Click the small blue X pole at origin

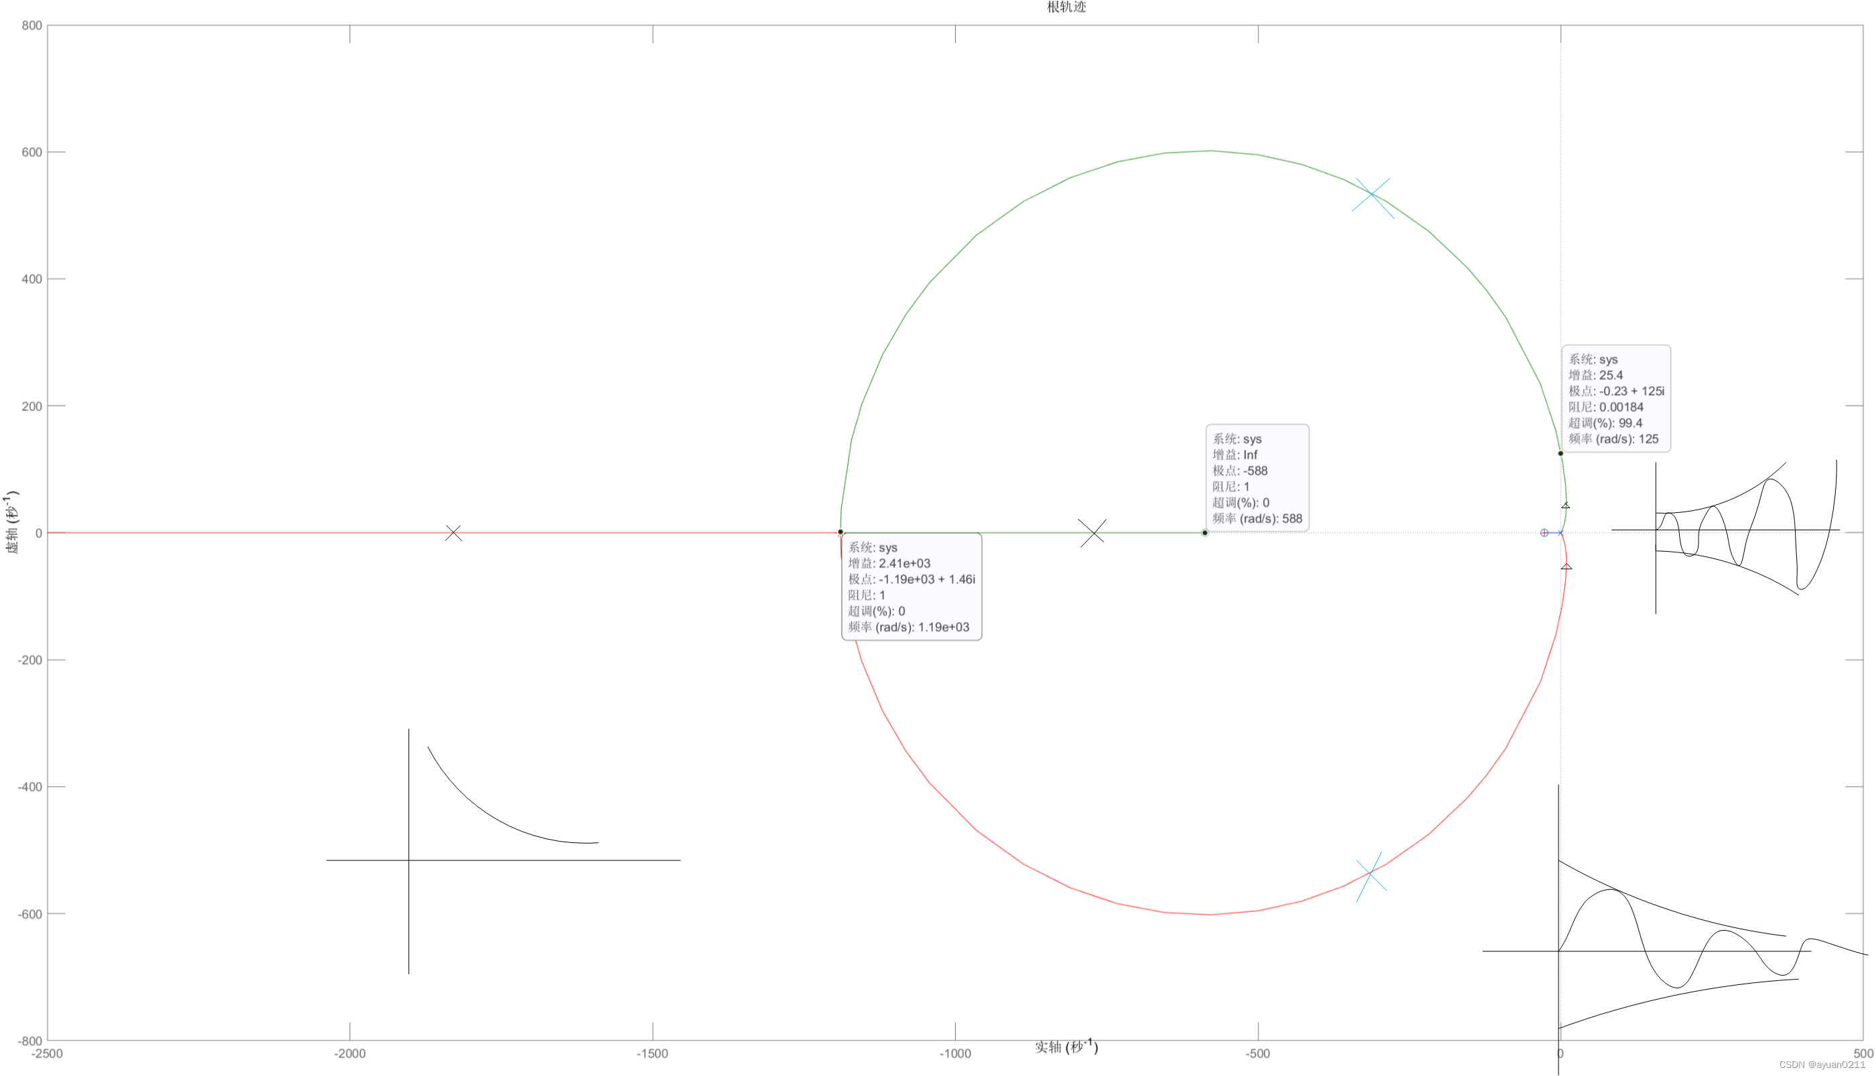coord(1560,533)
